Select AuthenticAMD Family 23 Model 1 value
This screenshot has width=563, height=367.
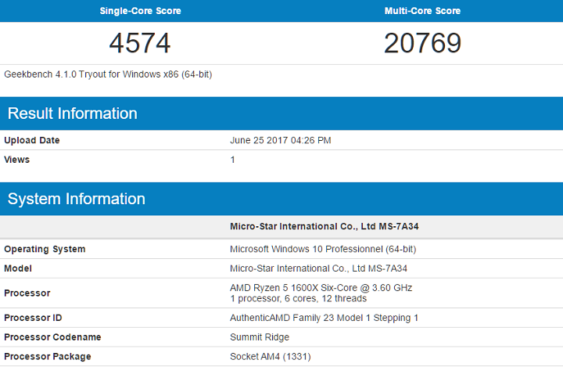pyautogui.click(x=324, y=318)
